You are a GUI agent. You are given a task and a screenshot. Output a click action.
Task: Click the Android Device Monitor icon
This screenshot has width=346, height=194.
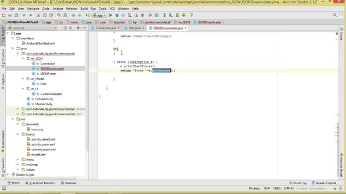[184, 15]
